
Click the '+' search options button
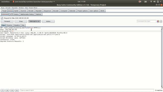coord(12,90)
